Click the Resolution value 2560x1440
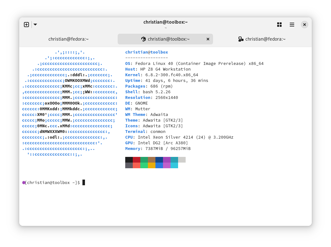This screenshot has height=247, width=331. 166,98
